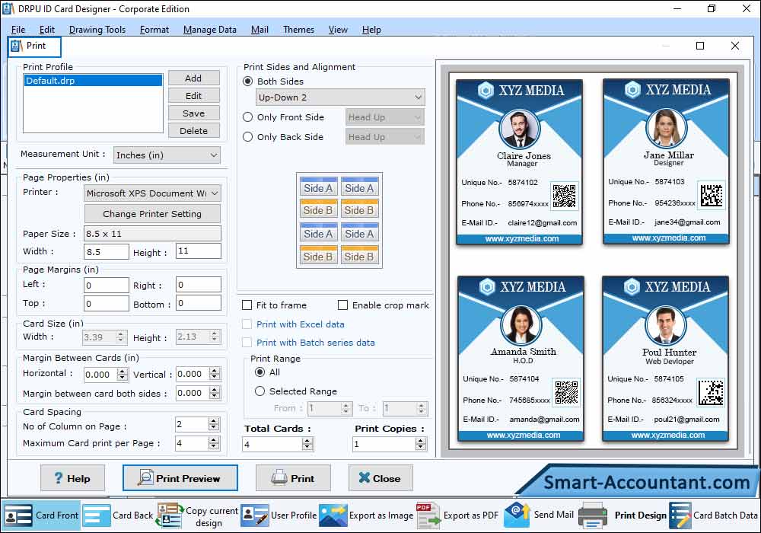Click the Export as Image icon
This screenshot has width=761, height=533.
tap(333, 515)
